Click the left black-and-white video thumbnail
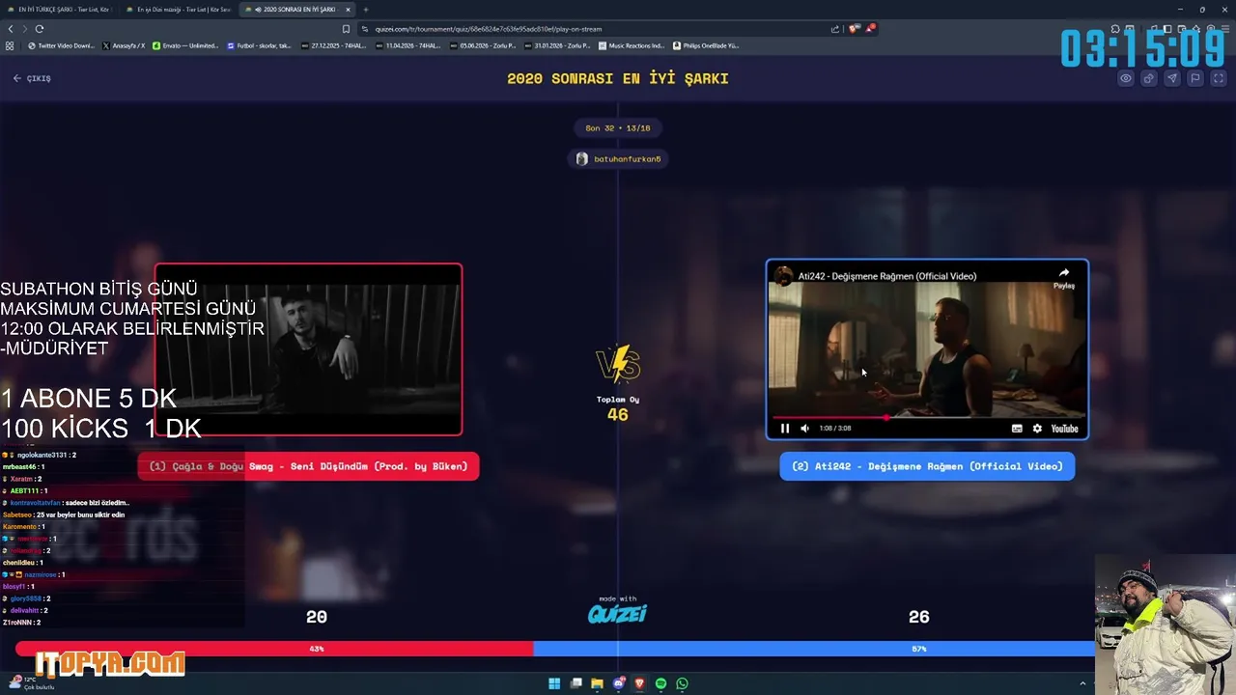Image resolution: width=1236 pixels, height=695 pixels. (308, 349)
